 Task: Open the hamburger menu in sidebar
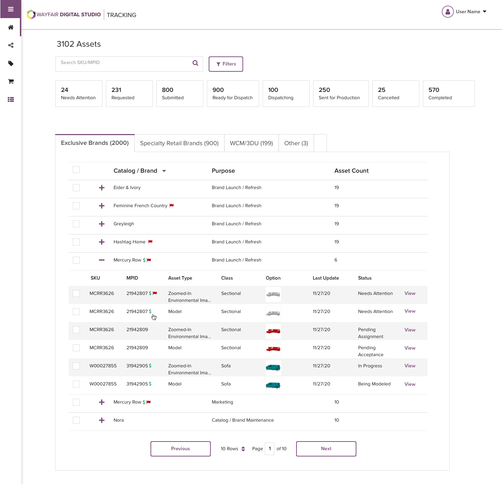(x=11, y=9)
